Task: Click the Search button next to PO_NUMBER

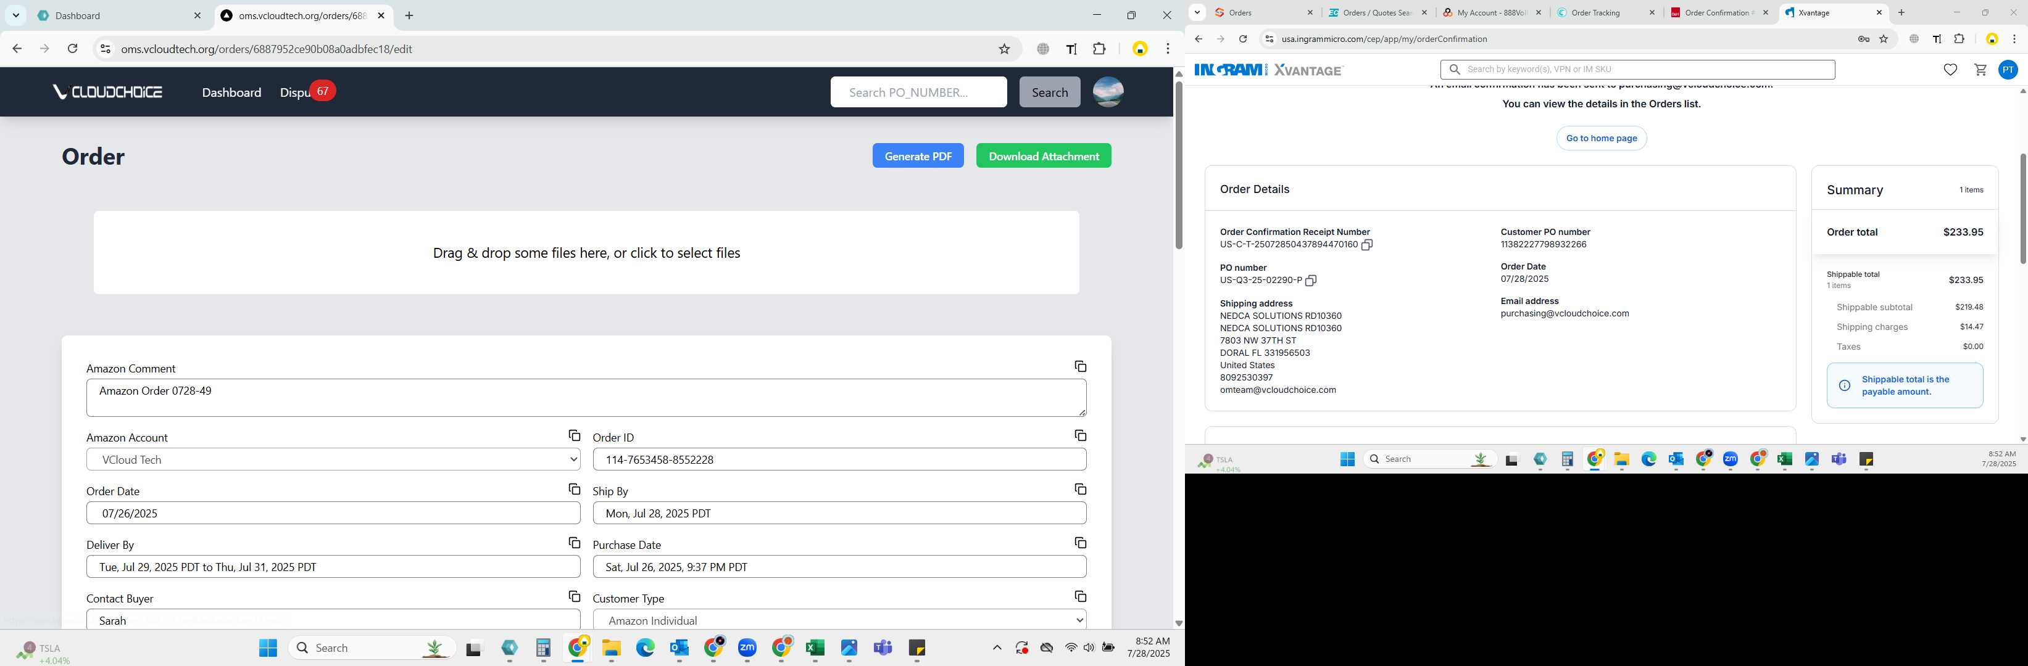Action: coord(1049,92)
